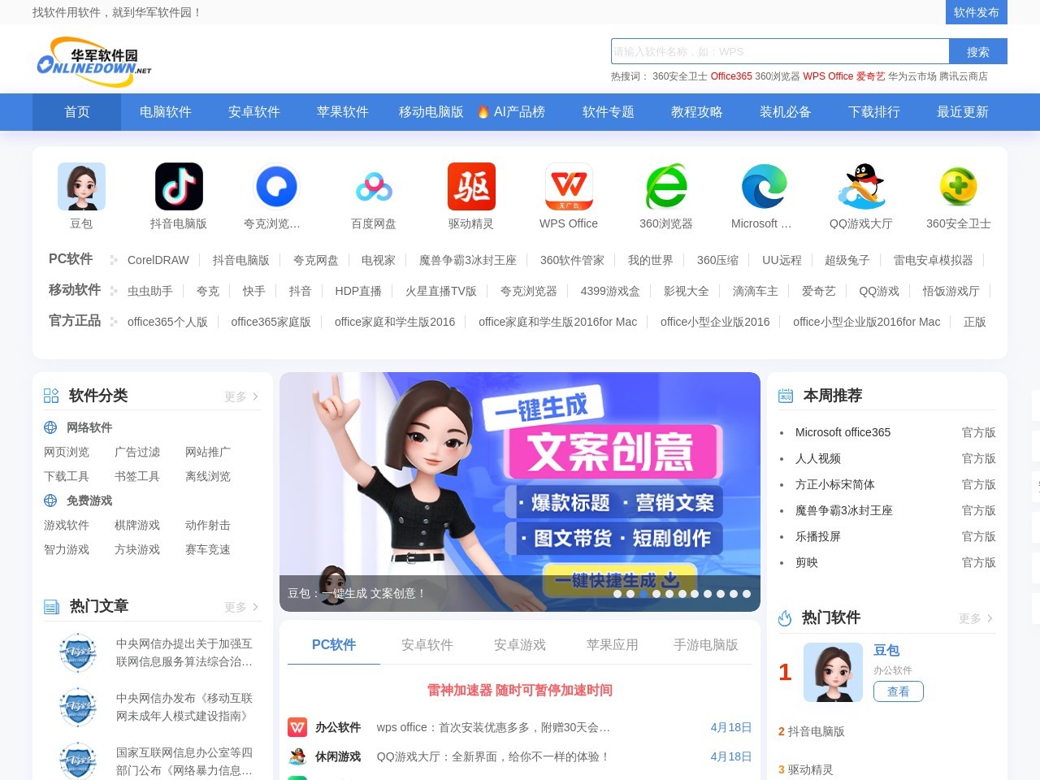The image size is (1040, 780).
Task: Open 最近更新 navigation item
Action: point(963,112)
